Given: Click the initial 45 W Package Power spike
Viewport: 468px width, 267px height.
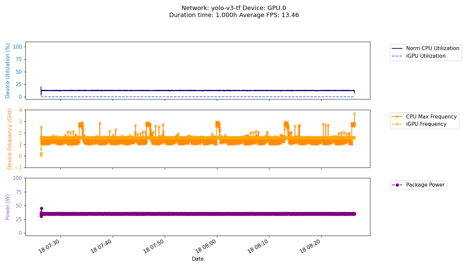Looking at the screenshot, I should click(x=41, y=208).
